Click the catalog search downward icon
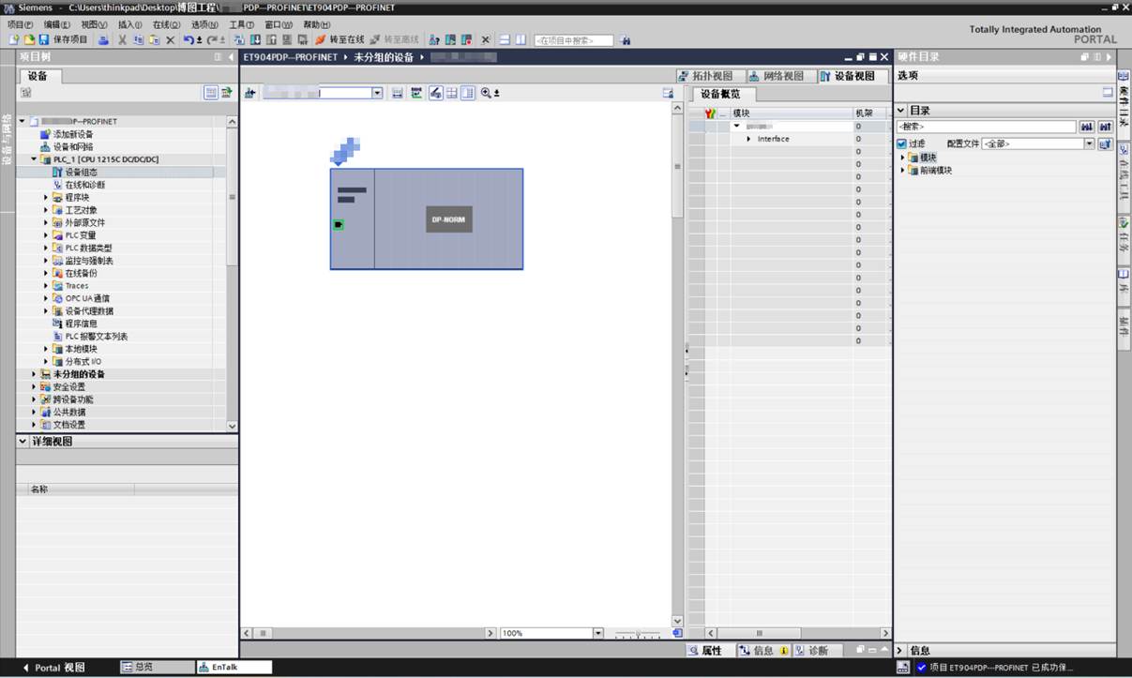 (1087, 127)
